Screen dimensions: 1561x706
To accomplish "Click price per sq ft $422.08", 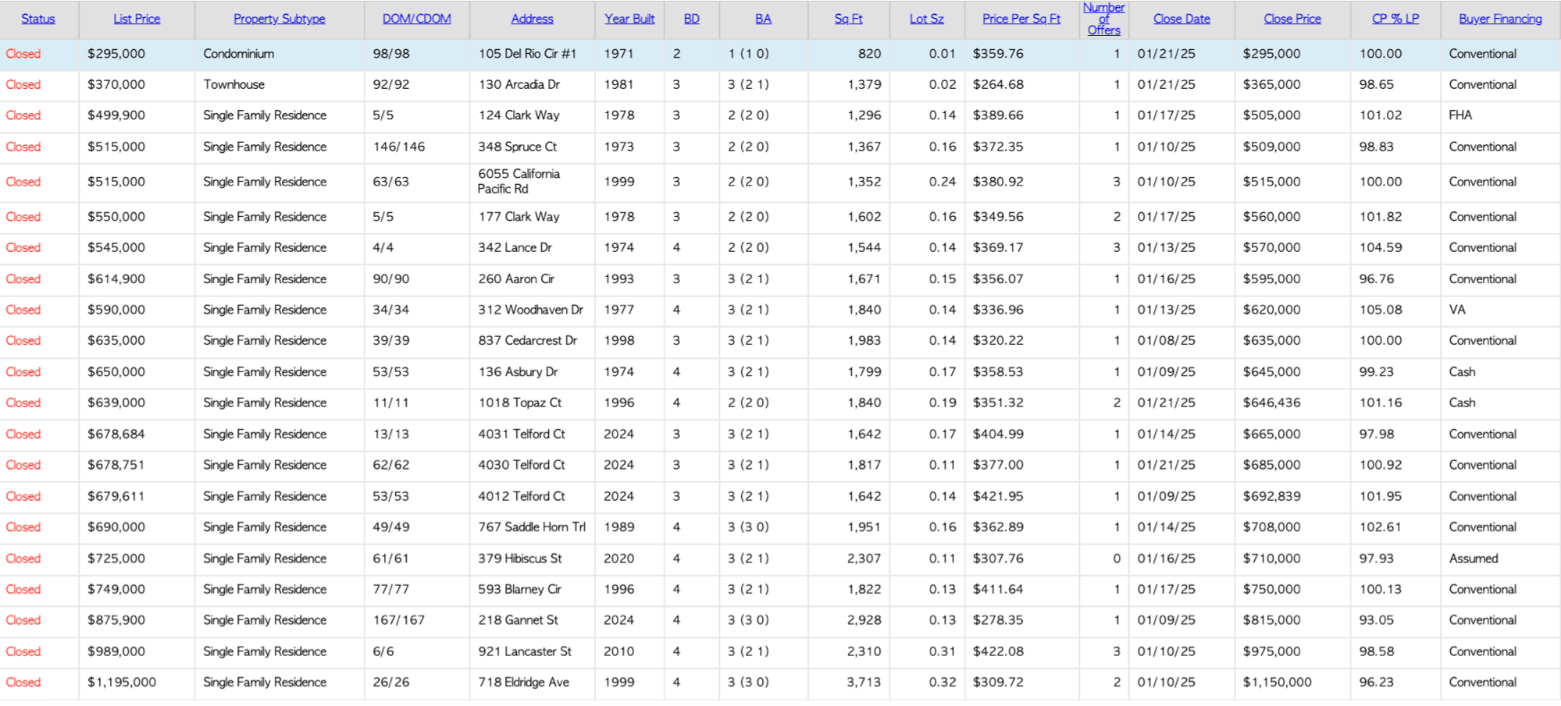I will click(x=998, y=651).
